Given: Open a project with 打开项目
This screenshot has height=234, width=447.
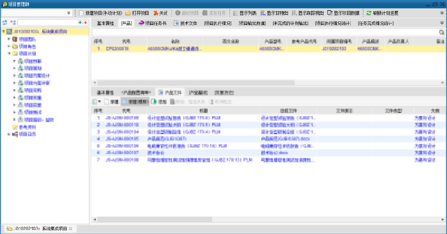Looking at the screenshot, I should point(137,12).
